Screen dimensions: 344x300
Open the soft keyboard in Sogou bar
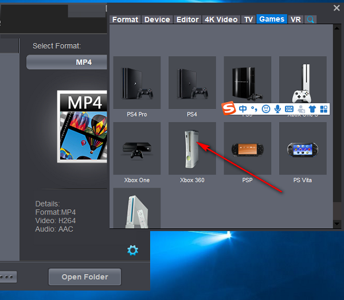[x=289, y=109]
